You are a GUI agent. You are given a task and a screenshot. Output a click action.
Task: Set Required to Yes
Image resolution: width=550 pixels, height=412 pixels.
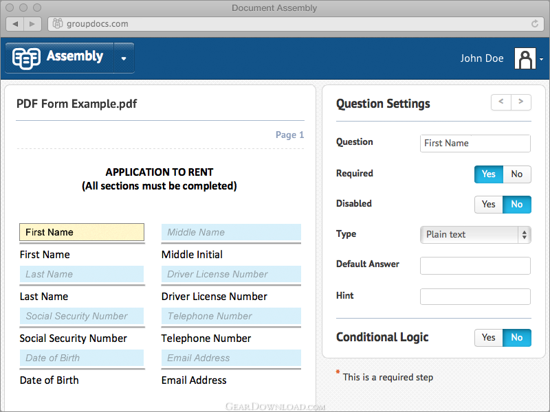[x=489, y=174]
